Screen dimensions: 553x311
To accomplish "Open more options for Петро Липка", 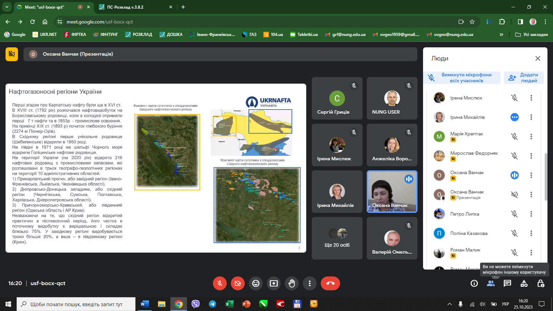I will [x=531, y=214].
